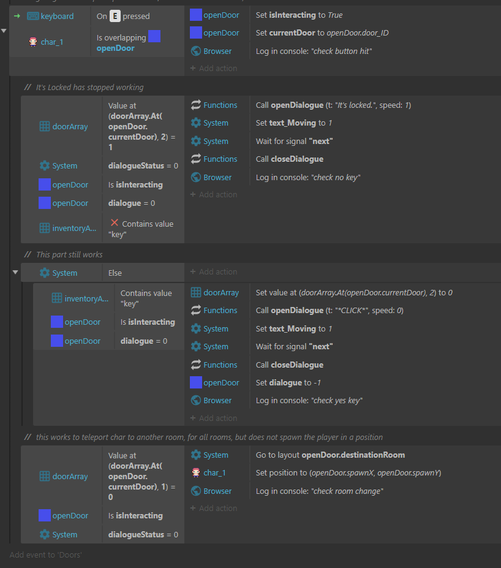Click Add event to 'Doors' link
Screen dimensions: 501x568
45,555
